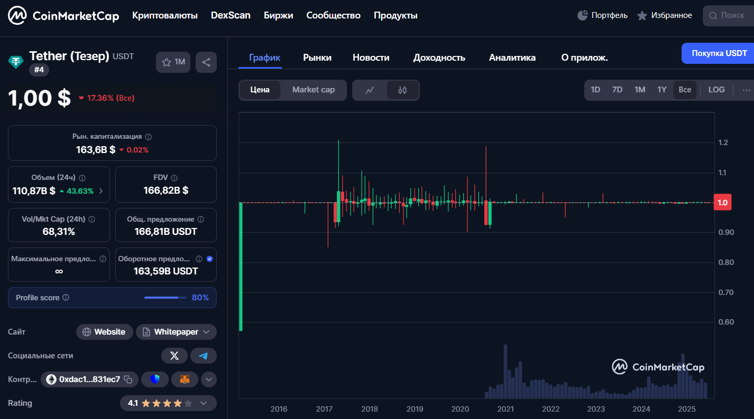Set chart range to 7D

pyautogui.click(x=617, y=90)
